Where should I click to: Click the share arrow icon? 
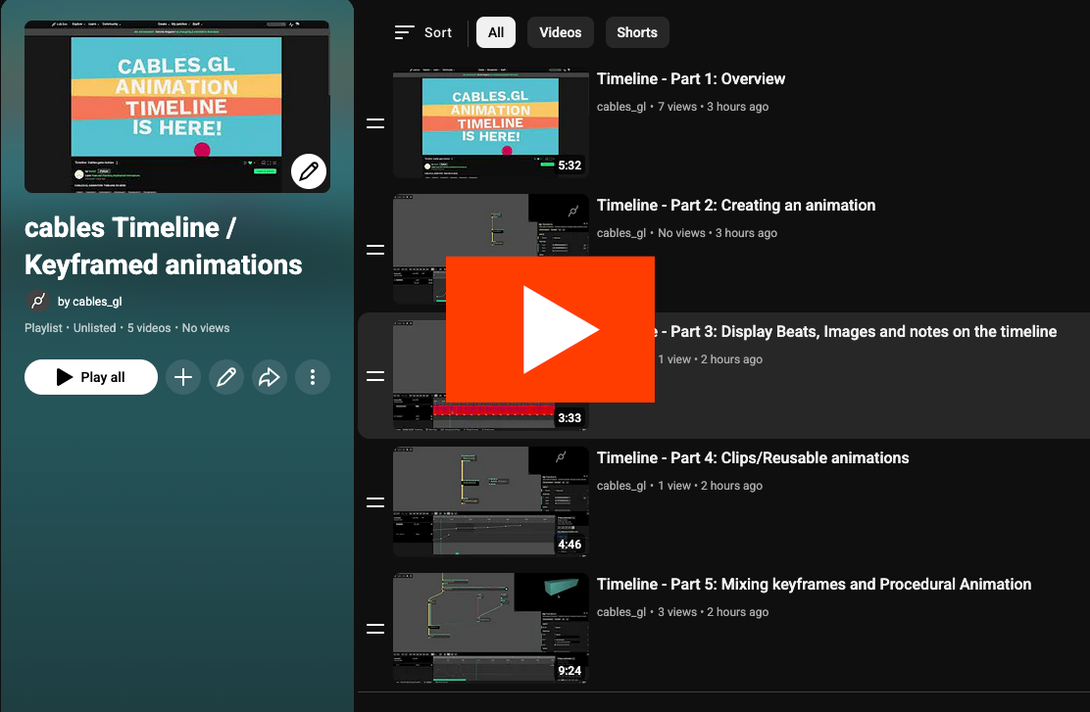(x=270, y=377)
